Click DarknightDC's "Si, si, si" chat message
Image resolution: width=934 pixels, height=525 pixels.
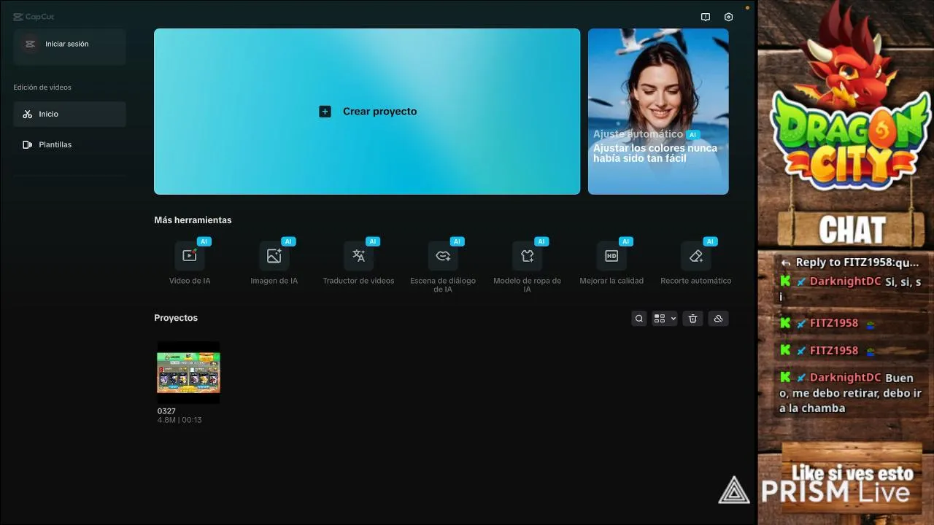[850, 289]
